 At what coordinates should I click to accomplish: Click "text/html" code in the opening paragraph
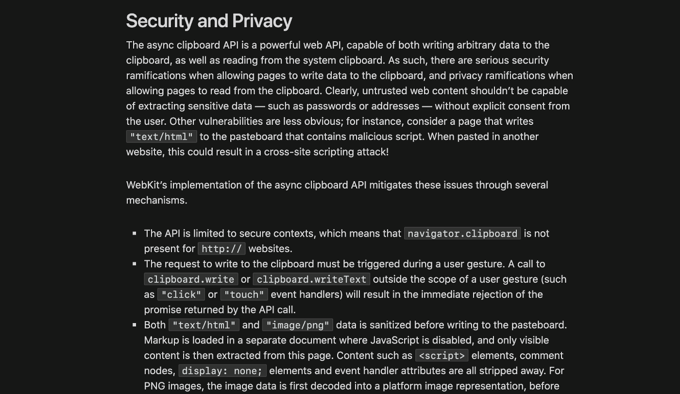pyautogui.click(x=162, y=137)
